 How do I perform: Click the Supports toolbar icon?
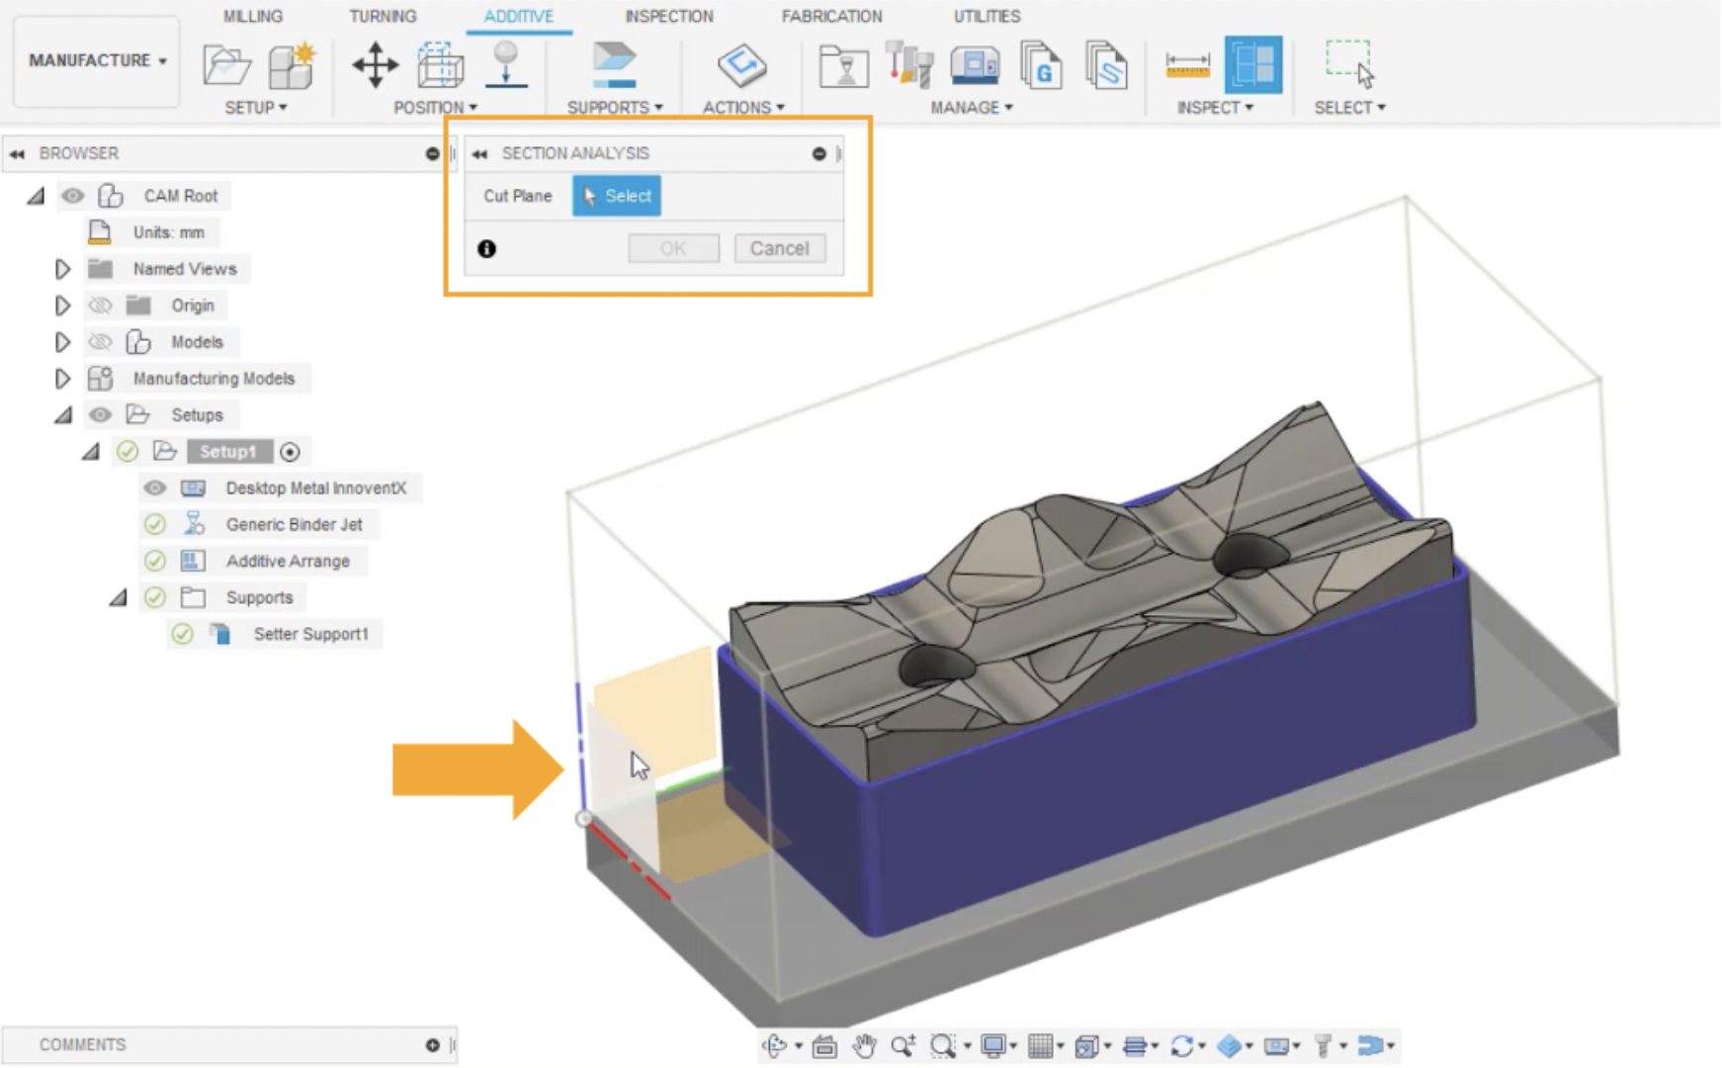coord(614,65)
